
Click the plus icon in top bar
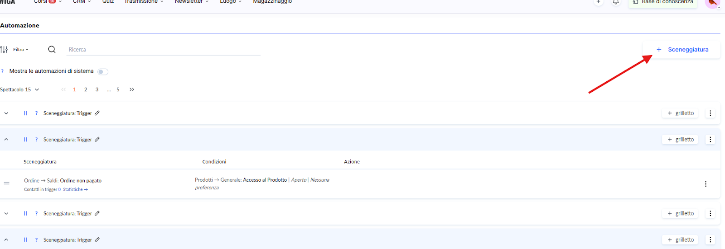pyautogui.click(x=599, y=2)
